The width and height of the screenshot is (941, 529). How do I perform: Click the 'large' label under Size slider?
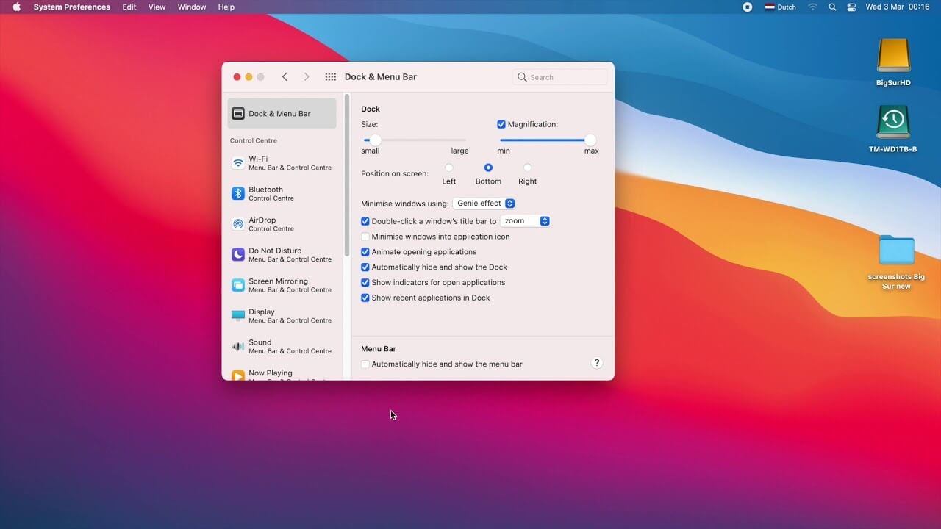459,151
